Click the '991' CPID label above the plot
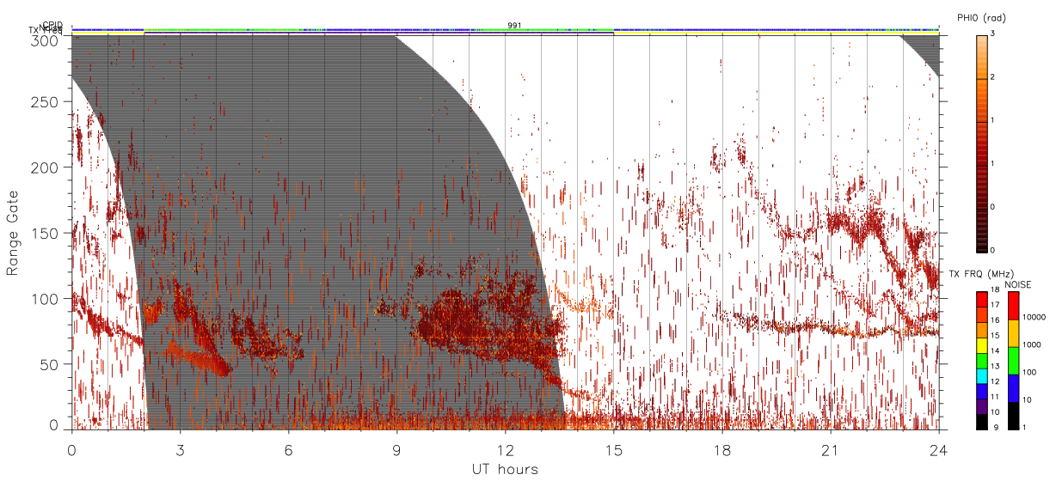 [x=514, y=25]
